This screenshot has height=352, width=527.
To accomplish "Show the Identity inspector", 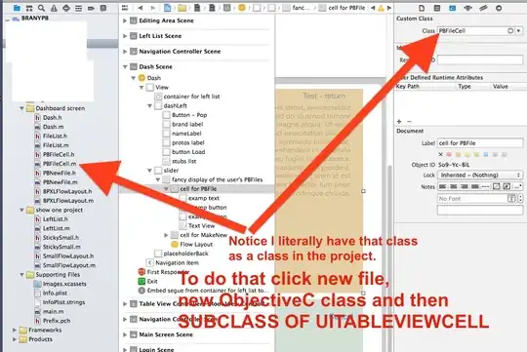I will (453, 8).
